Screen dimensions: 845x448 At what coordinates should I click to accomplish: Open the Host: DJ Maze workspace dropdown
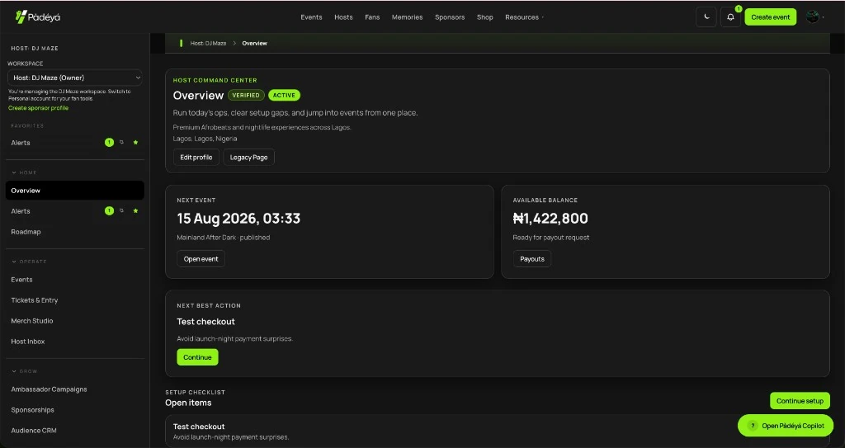click(75, 78)
